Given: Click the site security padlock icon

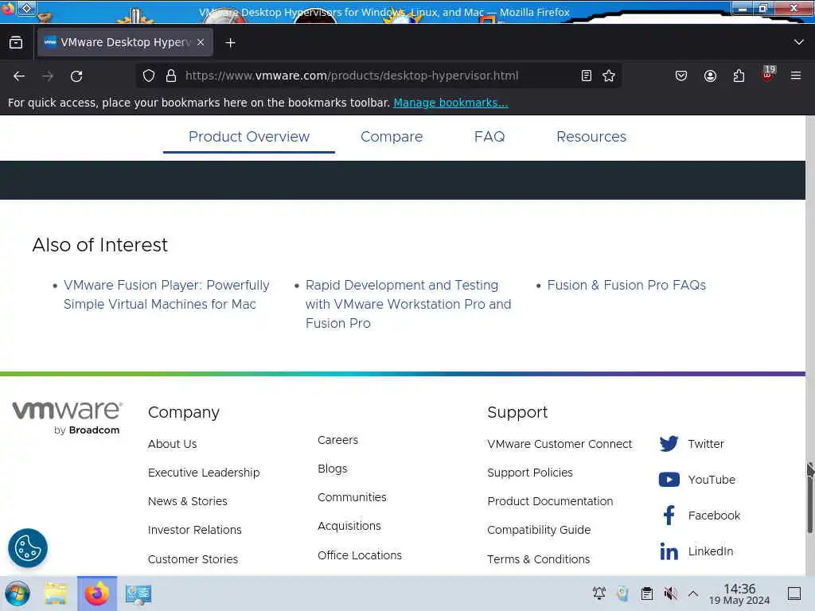Looking at the screenshot, I should pos(171,76).
